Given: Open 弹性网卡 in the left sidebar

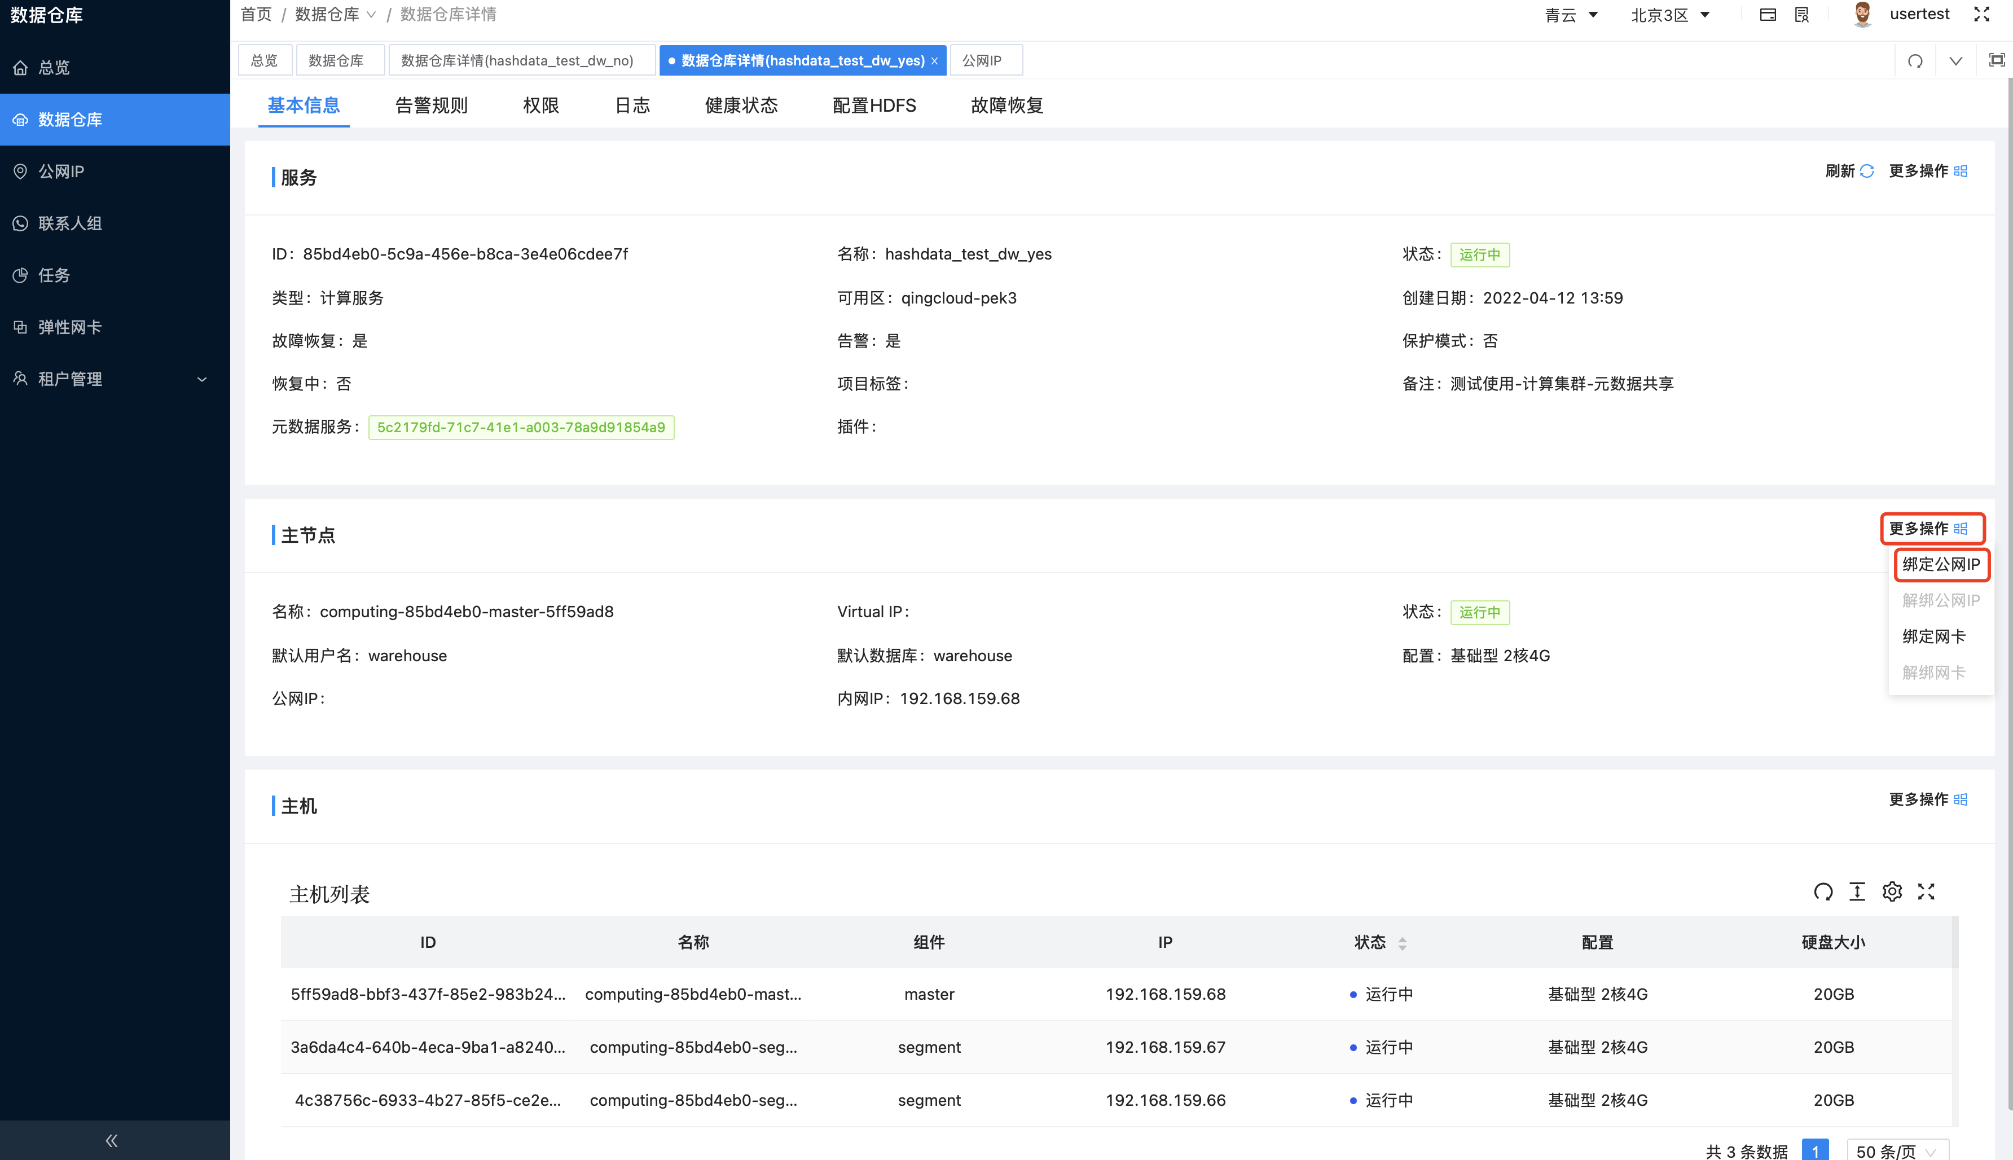Looking at the screenshot, I should coord(71,327).
